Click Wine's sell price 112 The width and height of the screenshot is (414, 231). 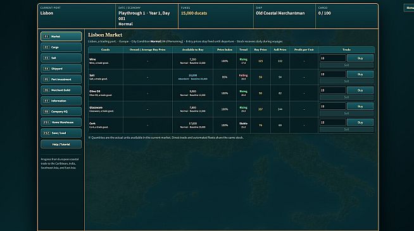280,61
